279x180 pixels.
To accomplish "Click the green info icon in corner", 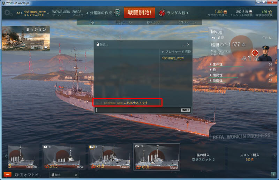I will coord(273,174).
